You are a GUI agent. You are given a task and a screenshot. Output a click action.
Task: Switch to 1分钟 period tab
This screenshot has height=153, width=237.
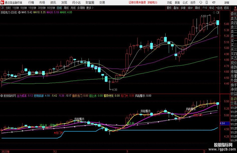click(x=16, y=8)
